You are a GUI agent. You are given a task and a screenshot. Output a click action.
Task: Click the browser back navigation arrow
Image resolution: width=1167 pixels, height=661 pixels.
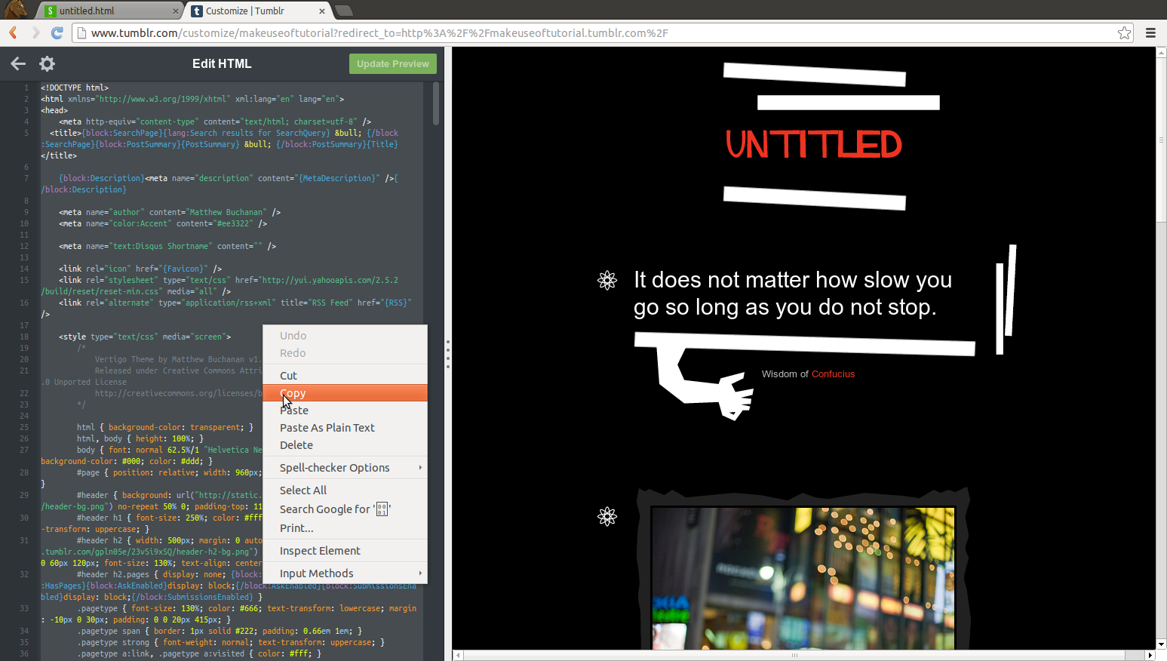pos(12,32)
